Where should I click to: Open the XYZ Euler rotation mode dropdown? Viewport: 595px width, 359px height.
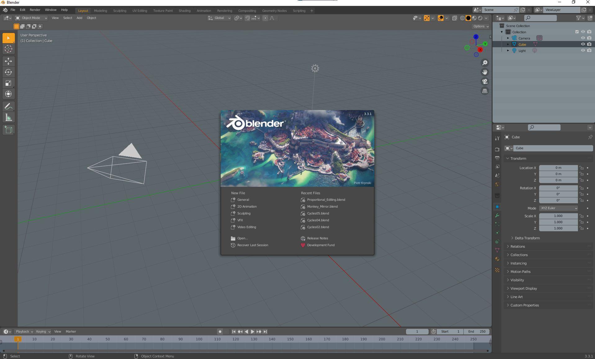[559, 208]
